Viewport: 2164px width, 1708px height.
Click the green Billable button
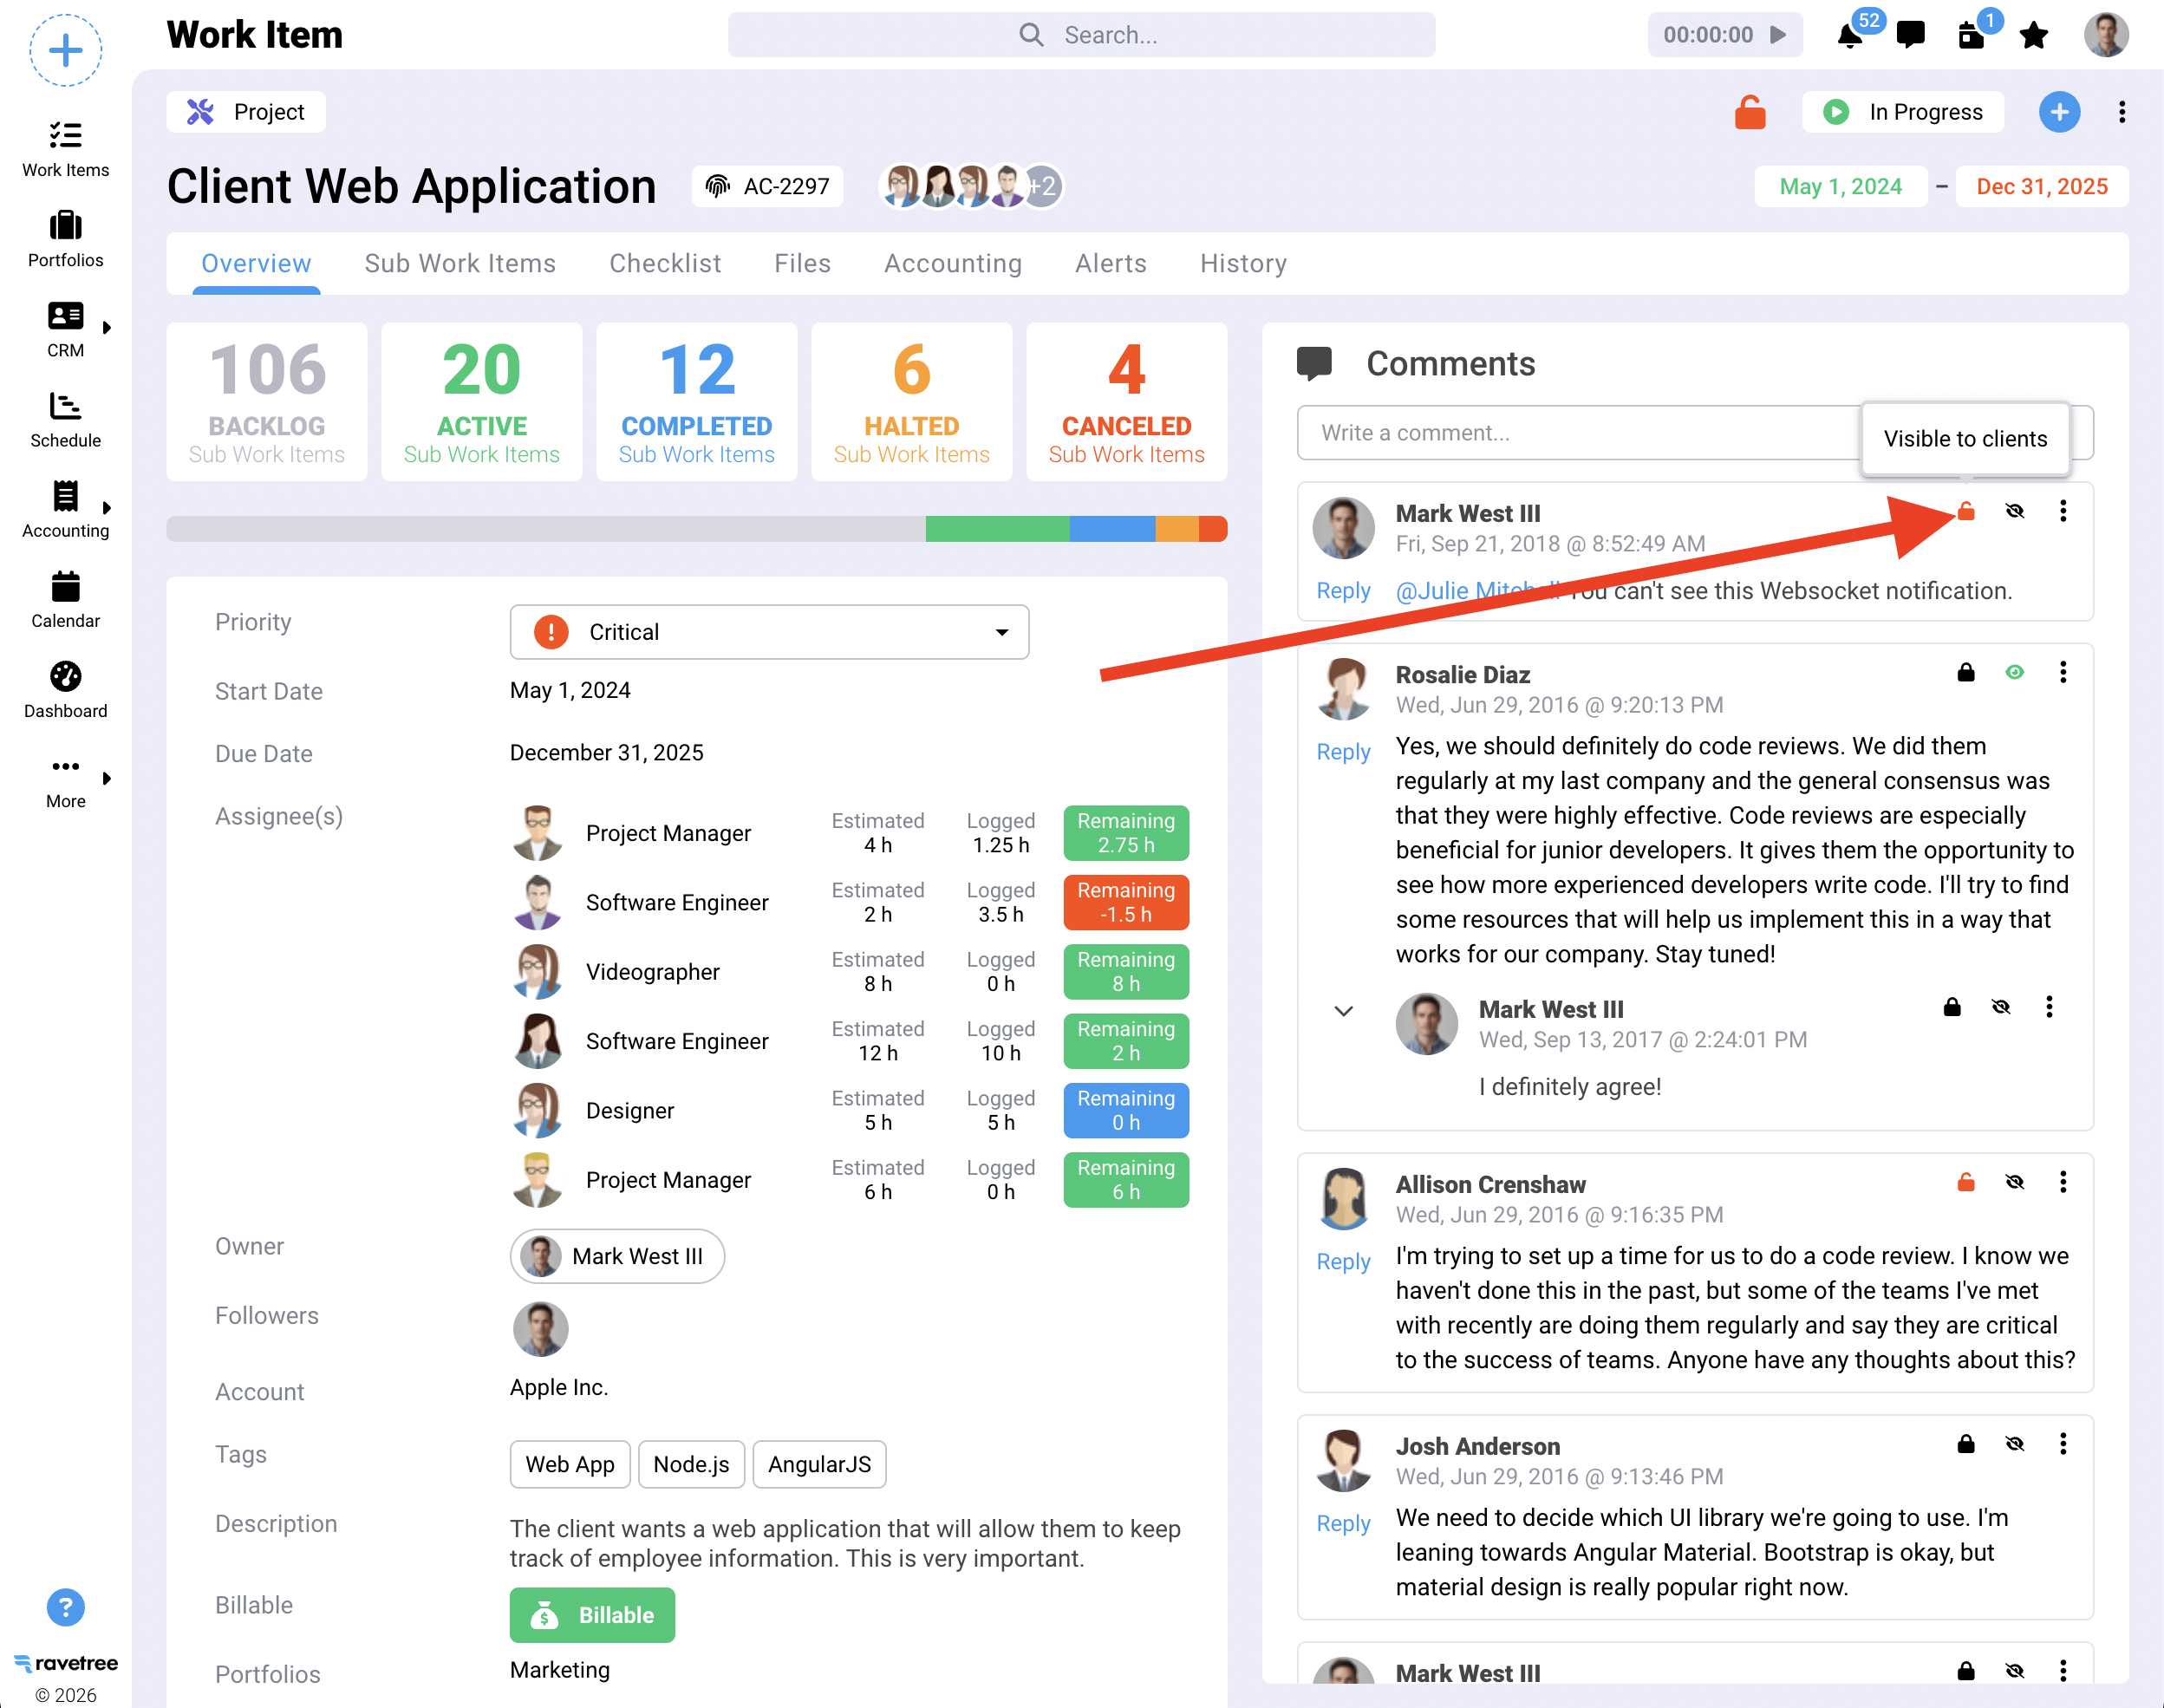pos(592,1615)
